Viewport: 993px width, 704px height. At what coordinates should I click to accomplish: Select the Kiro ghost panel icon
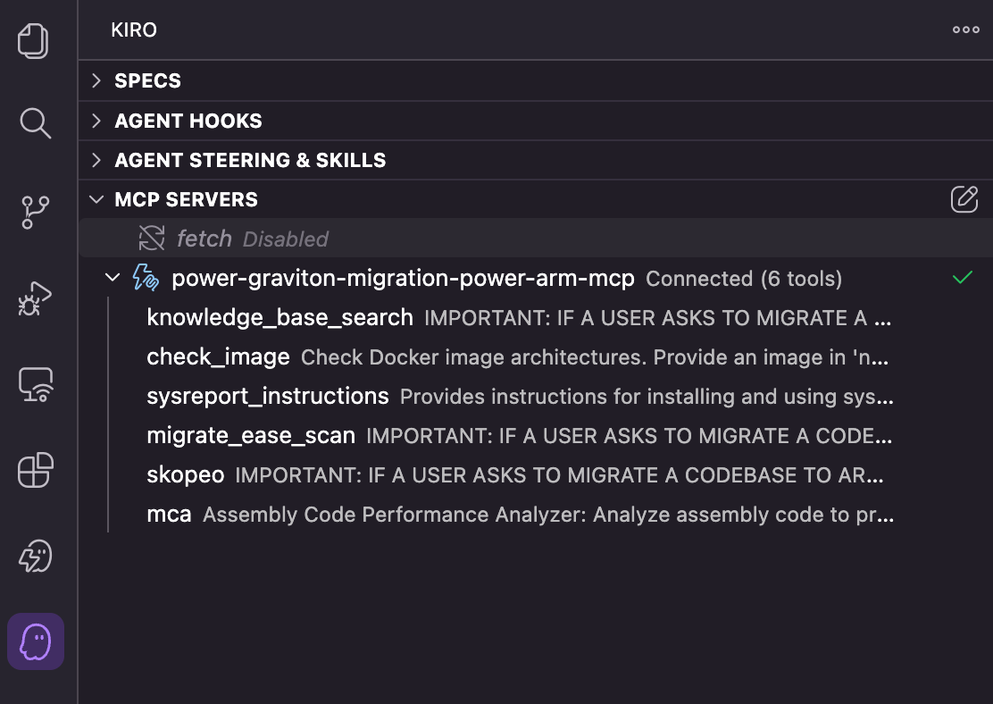(x=36, y=641)
